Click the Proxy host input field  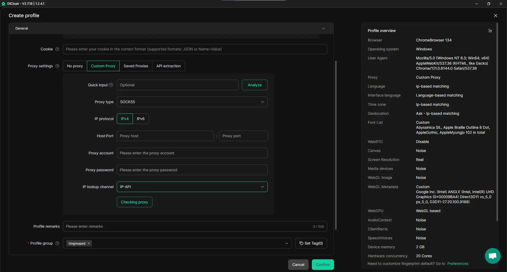(165, 136)
